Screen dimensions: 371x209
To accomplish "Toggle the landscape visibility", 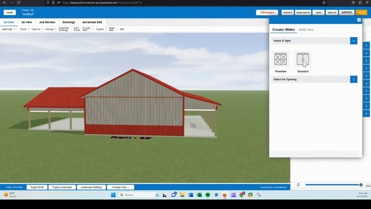I will (62, 187).
